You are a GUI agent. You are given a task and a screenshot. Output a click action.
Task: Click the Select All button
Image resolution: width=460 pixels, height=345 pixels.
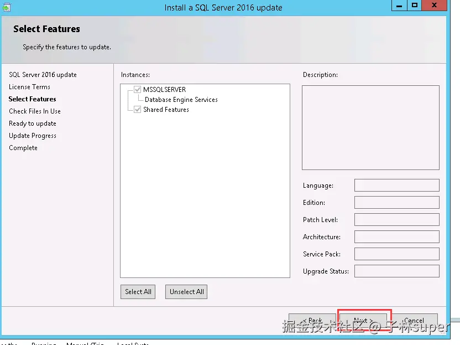point(138,292)
